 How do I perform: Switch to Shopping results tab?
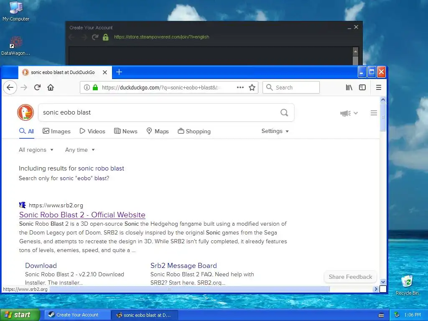coord(194,131)
